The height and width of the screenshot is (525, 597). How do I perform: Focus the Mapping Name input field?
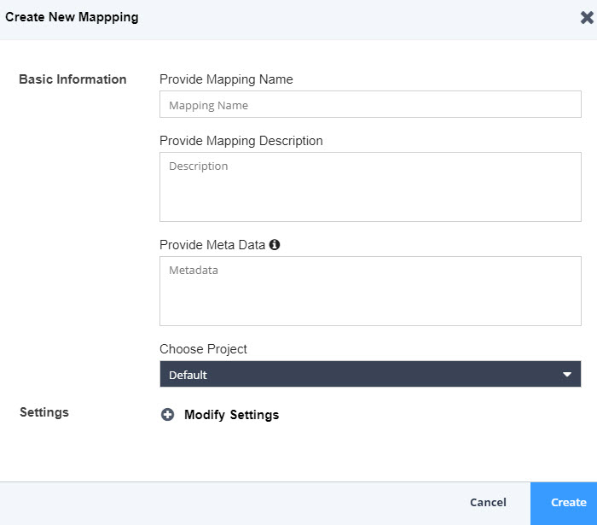tap(370, 105)
